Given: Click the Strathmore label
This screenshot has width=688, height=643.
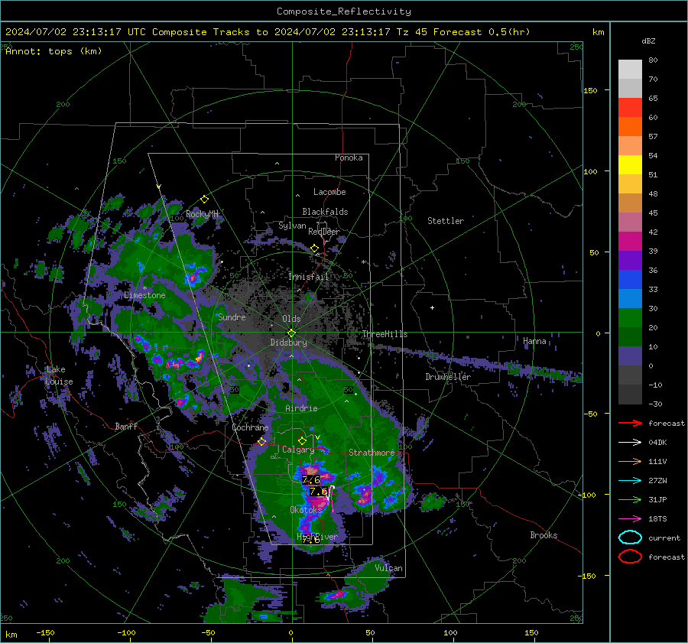Looking at the screenshot, I should pyautogui.click(x=372, y=453).
